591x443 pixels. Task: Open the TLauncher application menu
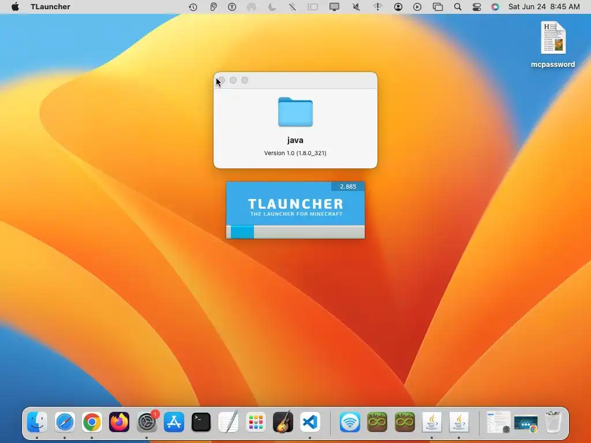tap(51, 7)
